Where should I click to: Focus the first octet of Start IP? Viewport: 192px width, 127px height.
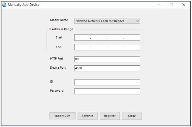click(82, 37)
